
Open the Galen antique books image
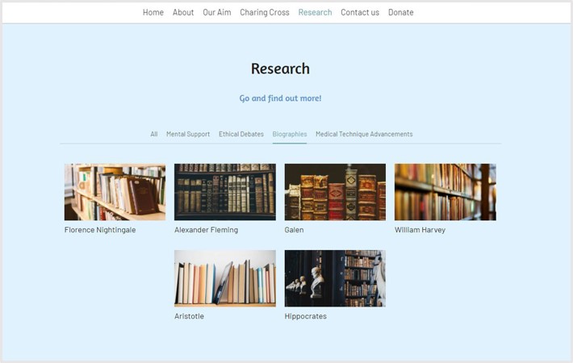click(x=335, y=192)
